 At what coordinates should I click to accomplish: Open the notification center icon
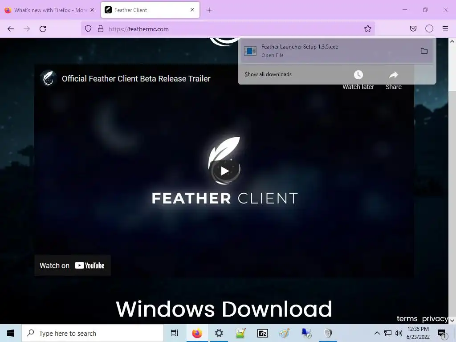(442, 333)
